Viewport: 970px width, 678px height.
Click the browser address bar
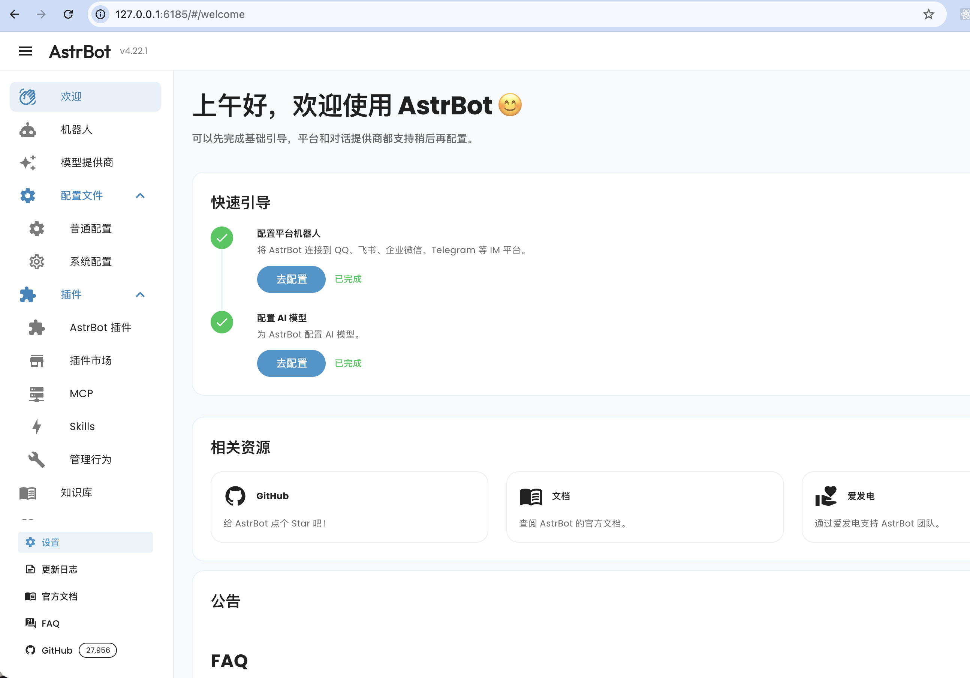tap(507, 14)
